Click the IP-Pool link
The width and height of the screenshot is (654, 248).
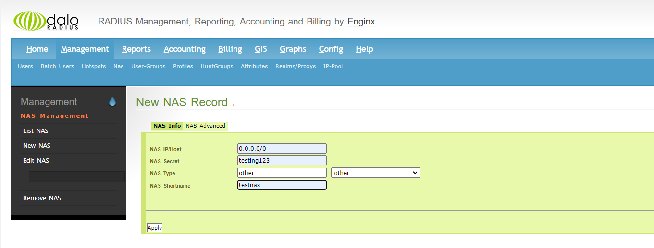click(333, 66)
